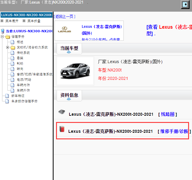This screenshot has width=192, height=180.
Task: Click the document icon next to 悬架
Action: point(12,58)
